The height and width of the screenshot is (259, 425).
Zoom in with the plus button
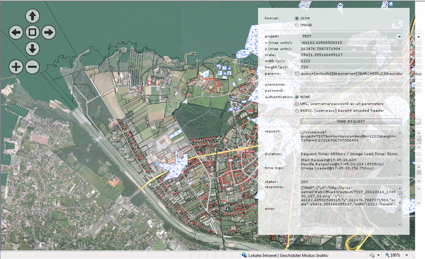tap(16, 66)
